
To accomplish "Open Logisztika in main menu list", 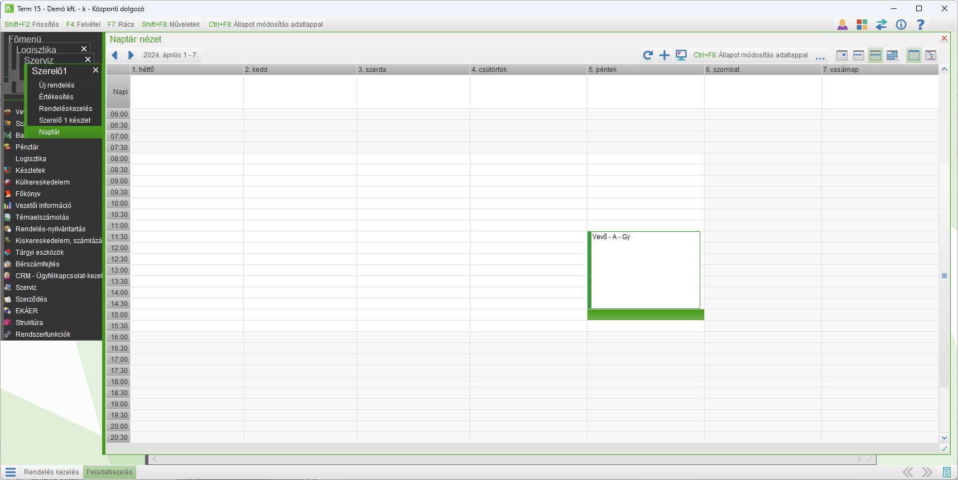I will point(31,159).
